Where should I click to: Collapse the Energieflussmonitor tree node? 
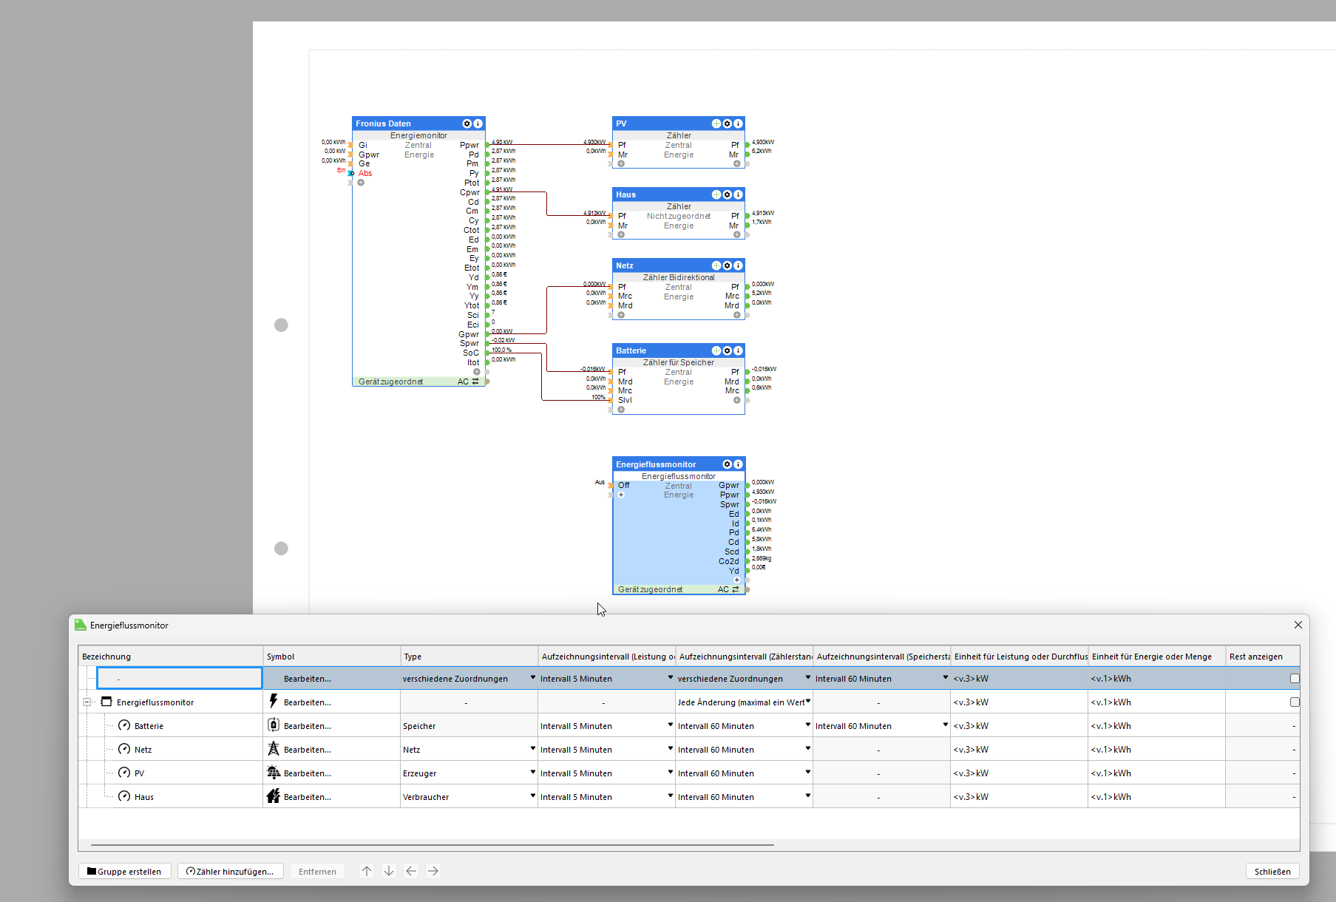[x=87, y=702]
